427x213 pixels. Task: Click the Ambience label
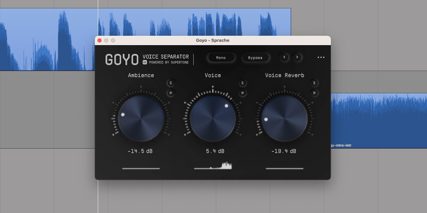coord(141,75)
